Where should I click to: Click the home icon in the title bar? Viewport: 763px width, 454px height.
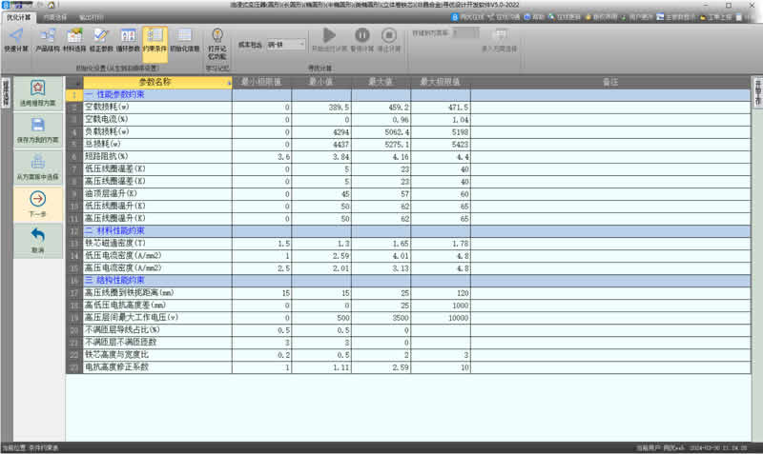click(x=52, y=5)
